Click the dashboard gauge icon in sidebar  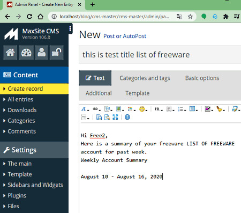point(26,53)
